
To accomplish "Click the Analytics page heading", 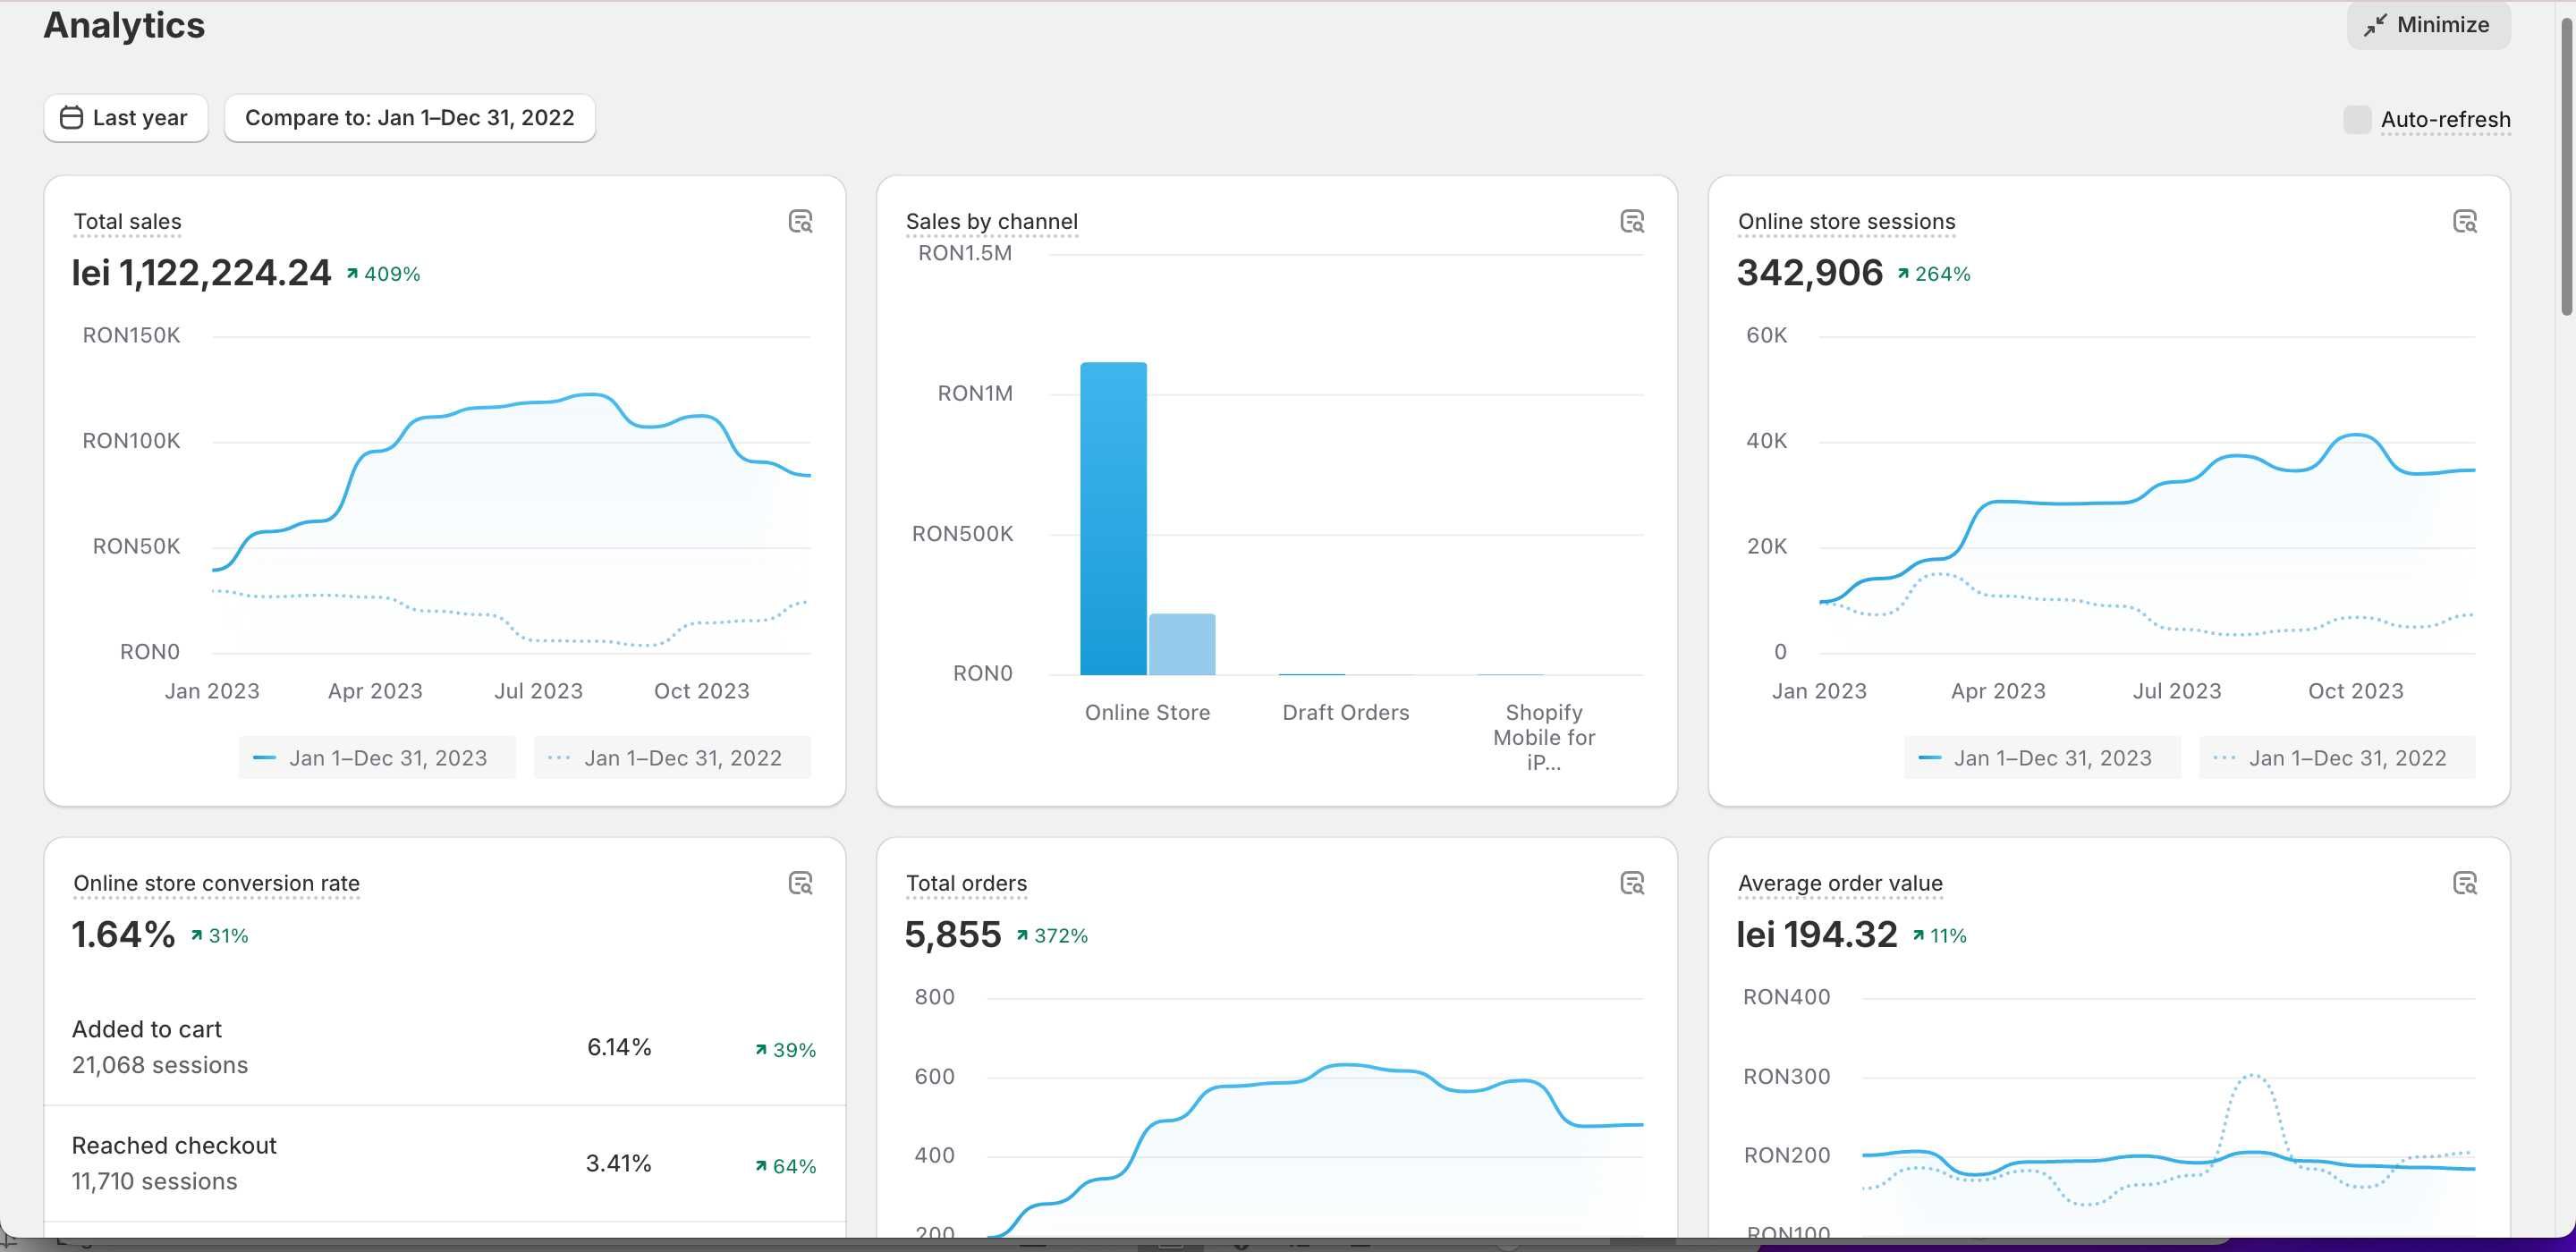I will [124, 25].
